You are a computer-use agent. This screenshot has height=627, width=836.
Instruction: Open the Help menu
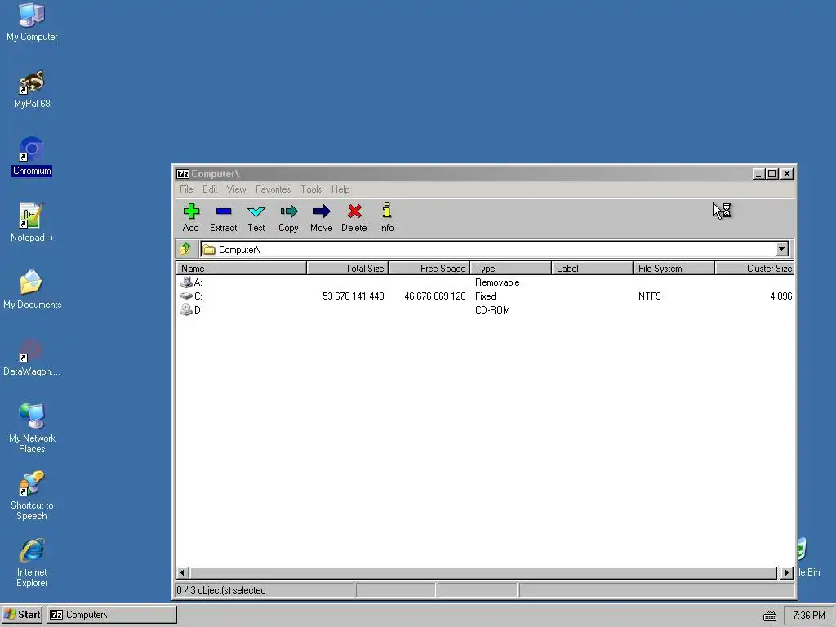340,189
